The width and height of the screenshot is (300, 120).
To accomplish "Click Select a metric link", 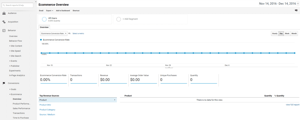I will point(78,33).
